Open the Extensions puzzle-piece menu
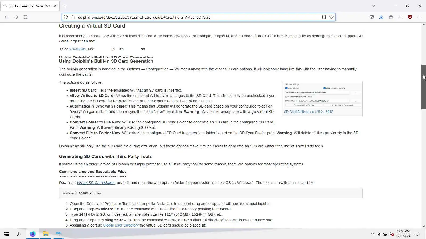This screenshot has width=426, height=239. [x=400, y=17]
